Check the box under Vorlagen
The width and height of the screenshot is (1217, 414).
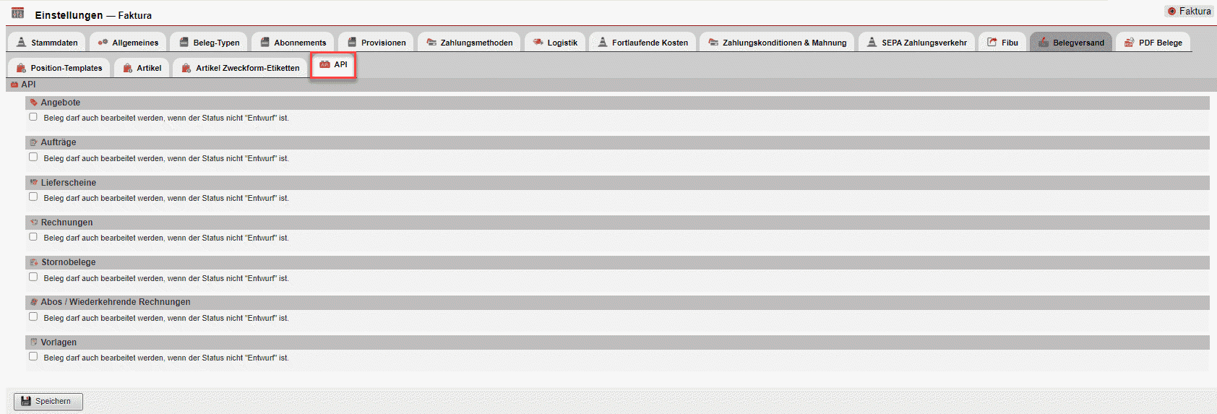pos(33,357)
